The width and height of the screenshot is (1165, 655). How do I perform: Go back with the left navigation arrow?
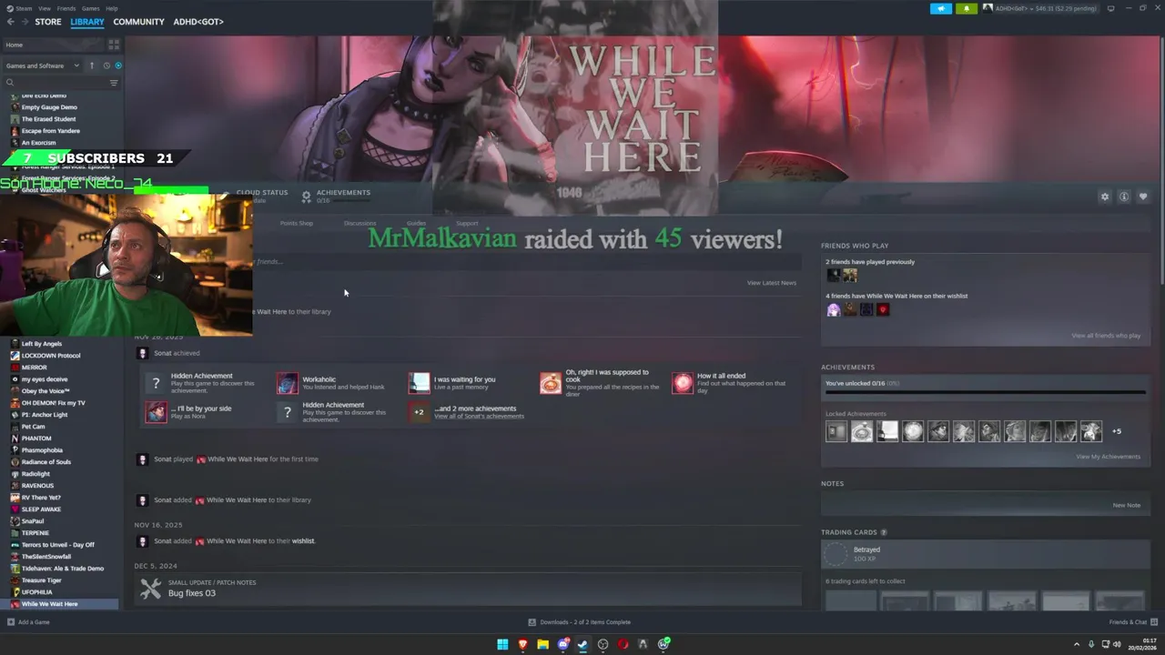click(11, 22)
